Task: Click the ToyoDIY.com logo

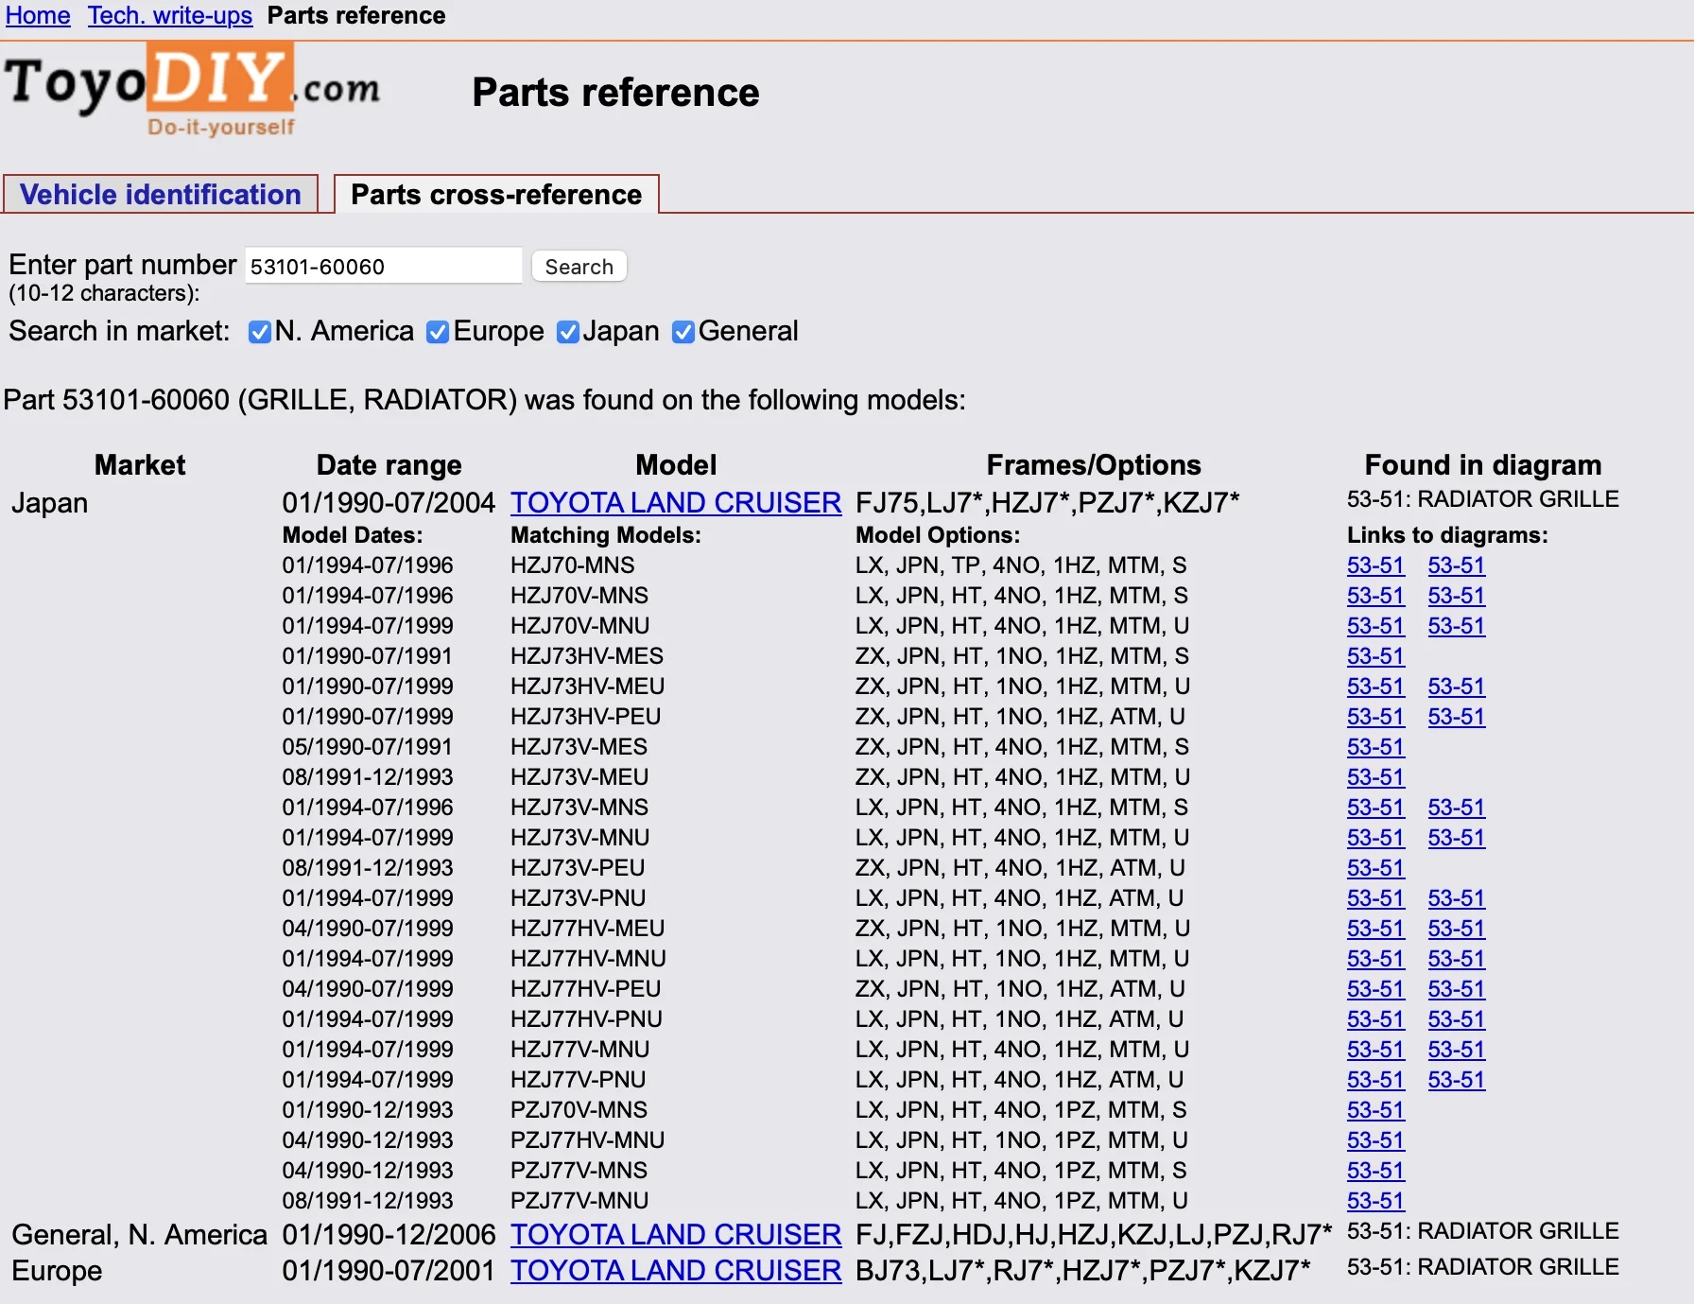Action: pyautogui.click(x=193, y=92)
